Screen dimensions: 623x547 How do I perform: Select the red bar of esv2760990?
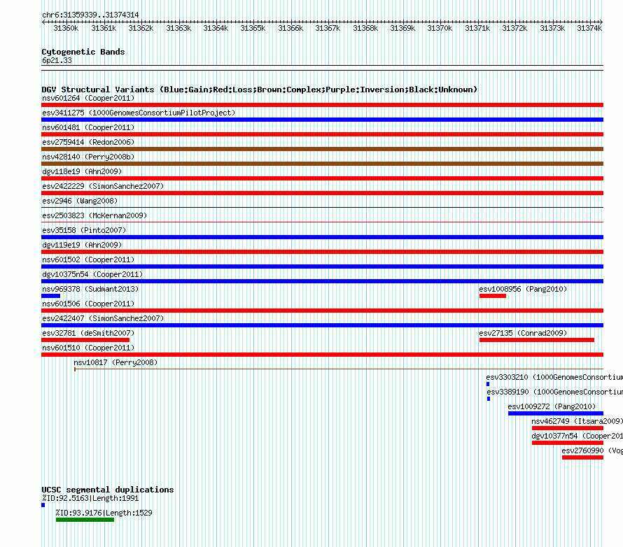(583, 457)
